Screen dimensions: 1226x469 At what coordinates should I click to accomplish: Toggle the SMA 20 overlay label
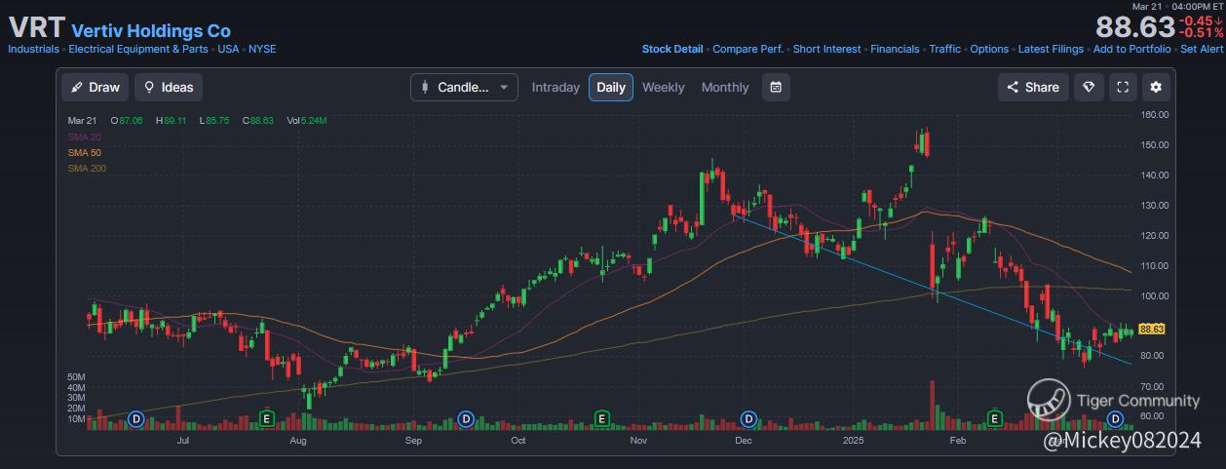pyautogui.click(x=84, y=137)
